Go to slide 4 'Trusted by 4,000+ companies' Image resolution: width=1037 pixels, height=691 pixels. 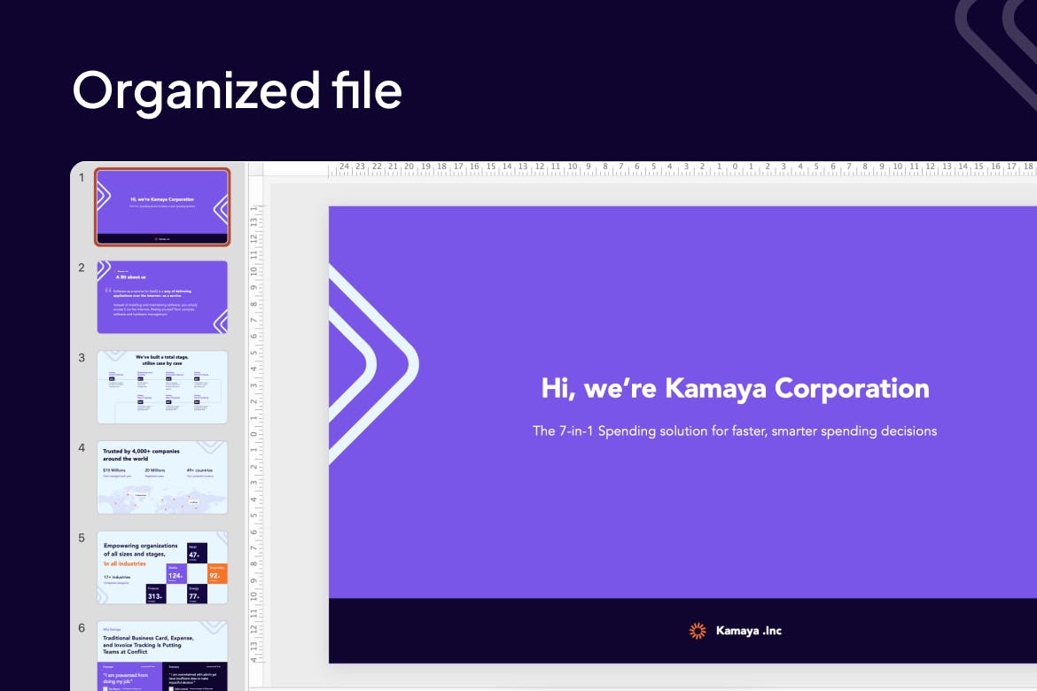click(162, 477)
